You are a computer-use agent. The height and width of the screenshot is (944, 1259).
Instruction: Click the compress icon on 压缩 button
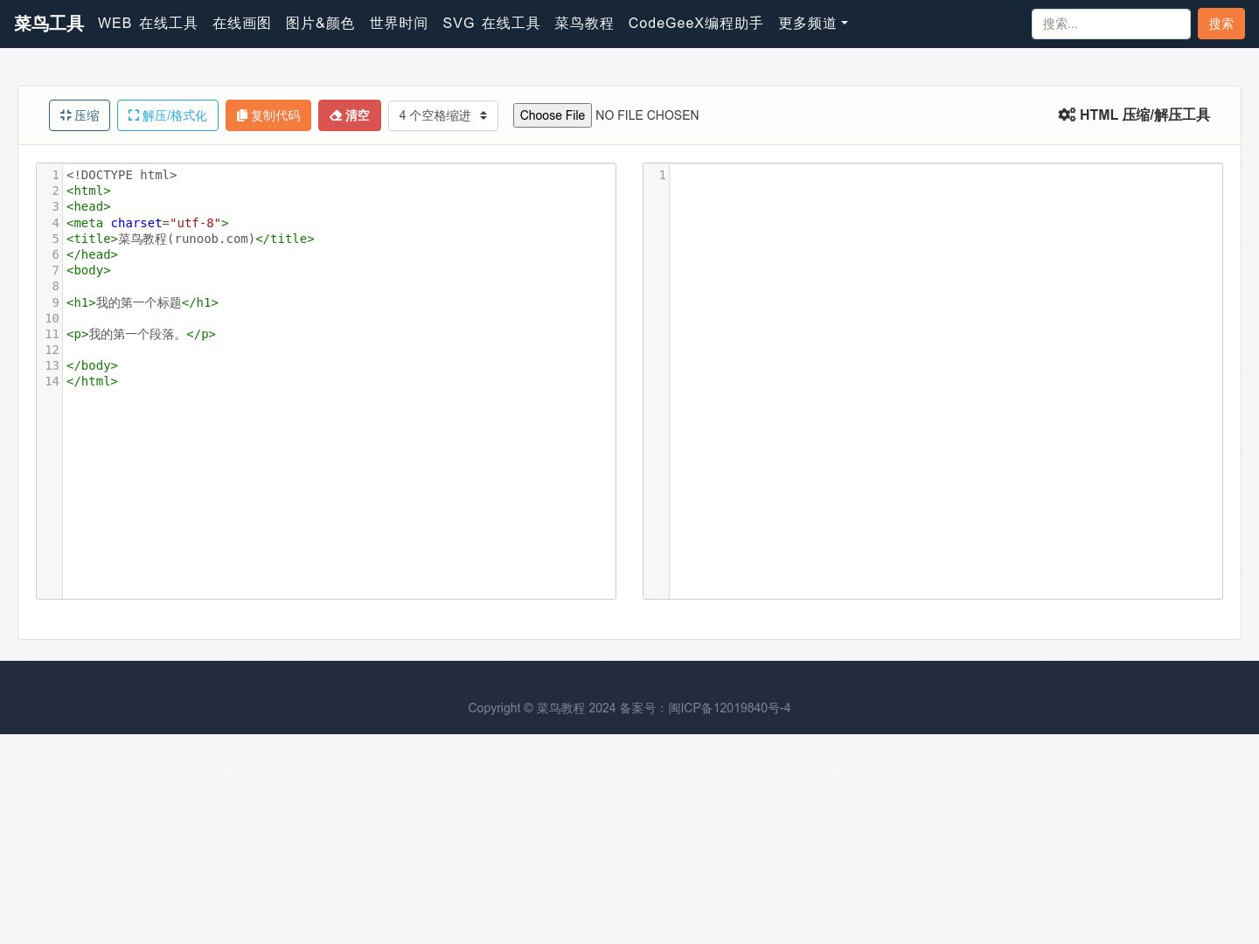(66, 115)
